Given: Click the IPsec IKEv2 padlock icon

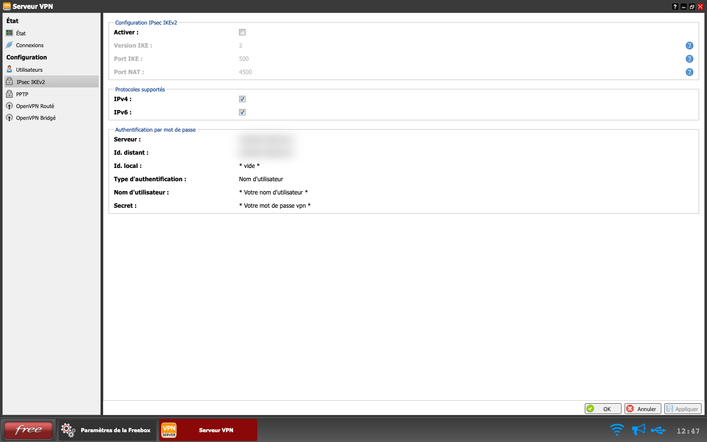Looking at the screenshot, I should [9, 82].
